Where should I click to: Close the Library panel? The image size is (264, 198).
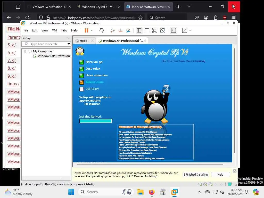coord(69,38)
